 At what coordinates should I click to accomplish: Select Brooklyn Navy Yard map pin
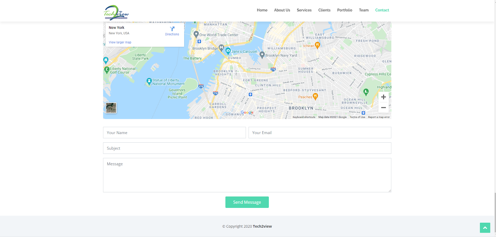262,55
